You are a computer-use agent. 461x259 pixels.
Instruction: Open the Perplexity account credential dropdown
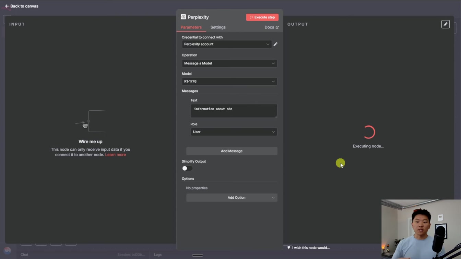pos(227,44)
